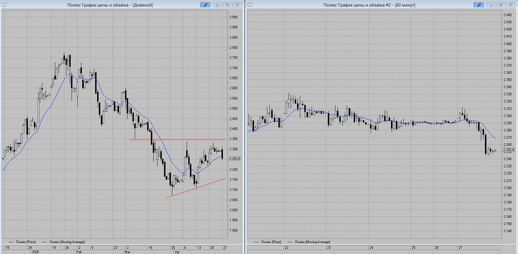Select the Полюс [Moving Average] legend in the daily chart
This screenshot has height=254, width=518.
click(x=64, y=242)
